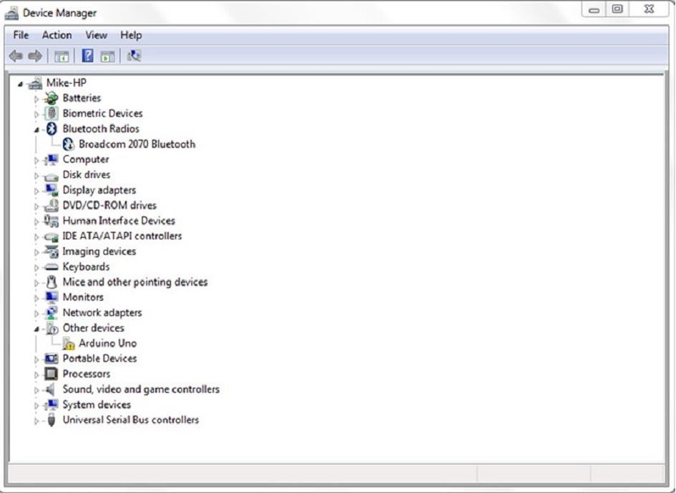Select the Arduino Uno device label
676x493 pixels.
click(107, 343)
